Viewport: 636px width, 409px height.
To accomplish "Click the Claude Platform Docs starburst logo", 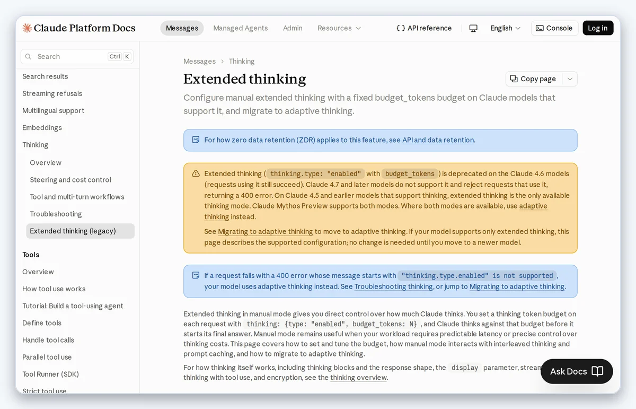I will [x=27, y=28].
